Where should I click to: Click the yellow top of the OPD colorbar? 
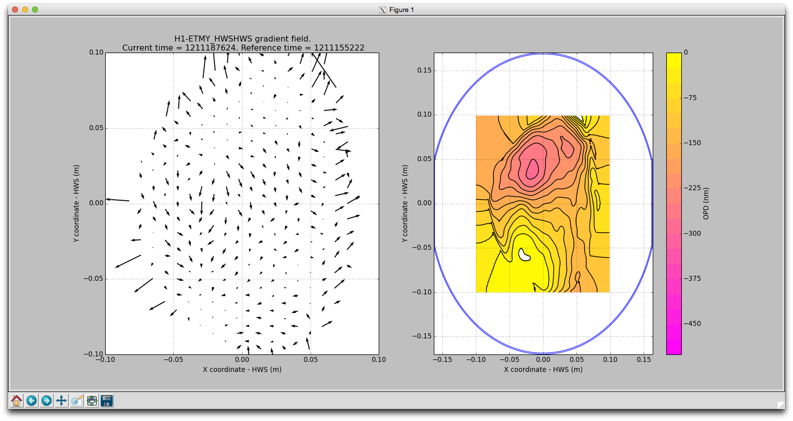pos(673,58)
